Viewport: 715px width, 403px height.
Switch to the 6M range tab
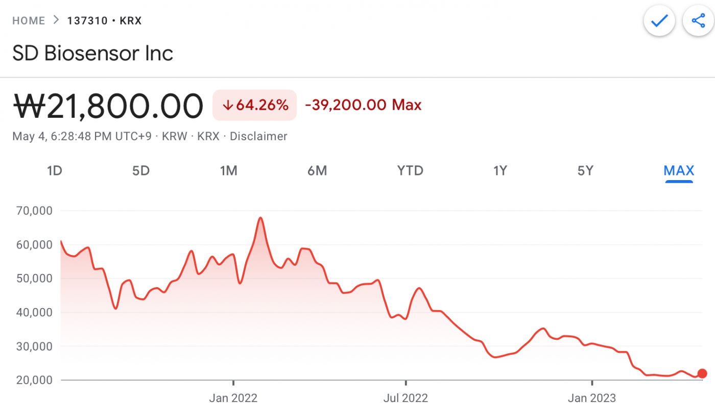tap(317, 170)
